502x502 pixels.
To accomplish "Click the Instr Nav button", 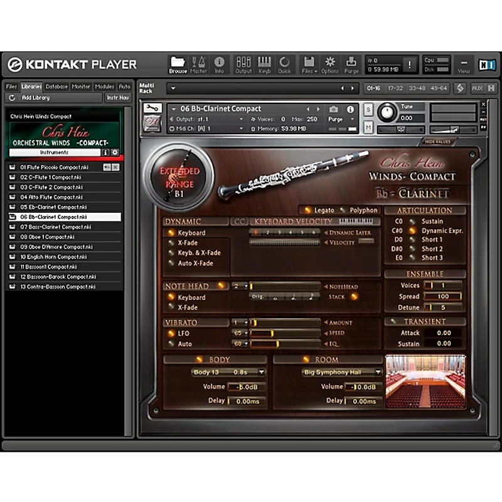I will 118,98.
